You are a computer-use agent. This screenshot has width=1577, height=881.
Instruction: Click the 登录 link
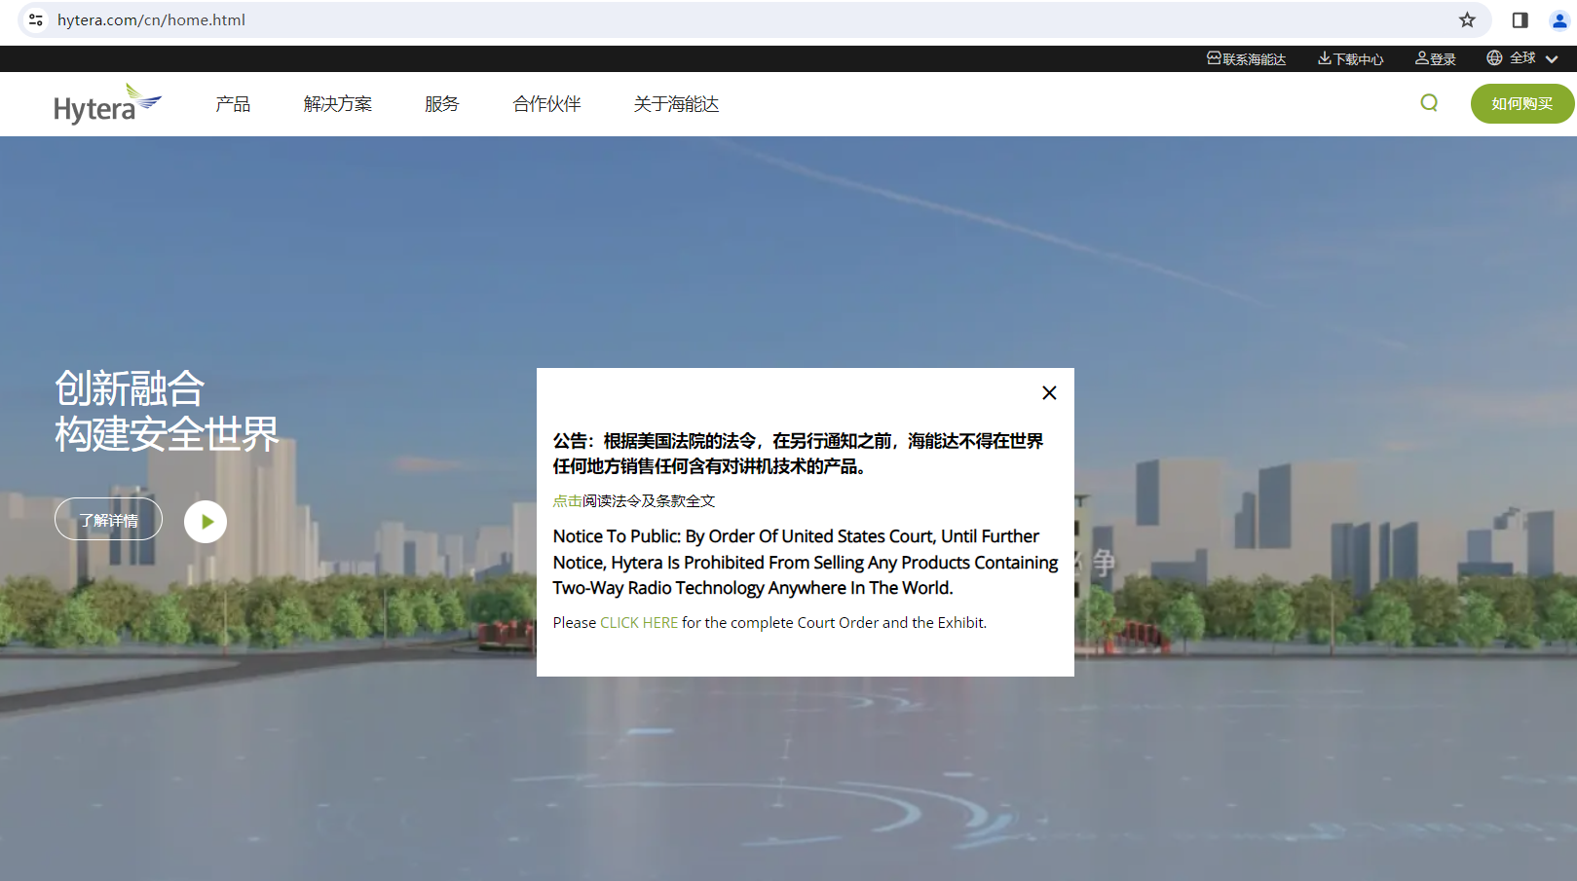pos(1436,59)
